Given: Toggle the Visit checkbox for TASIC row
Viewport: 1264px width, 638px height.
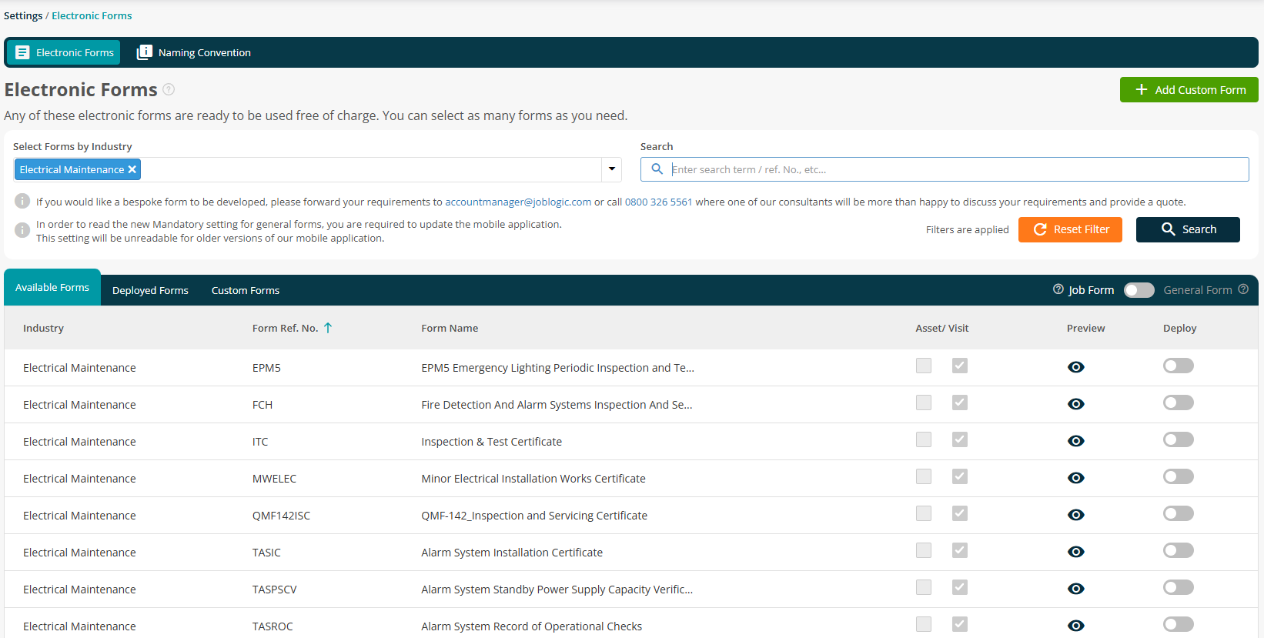Looking at the screenshot, I should click(x=960, y=550).
